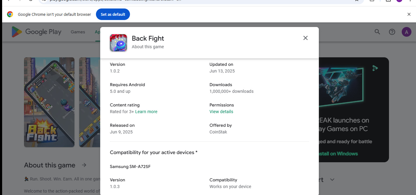Click the Rated for 3+ text

pyautogui.click(x=122, y=112)
